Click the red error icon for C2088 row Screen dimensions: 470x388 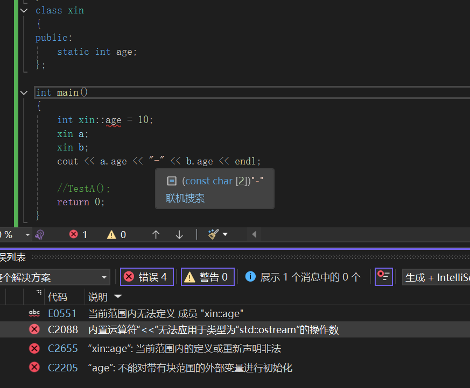coord(34,329)
